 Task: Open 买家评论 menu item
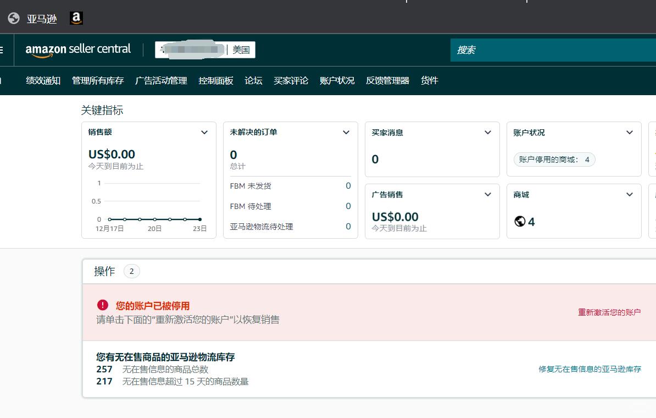(x=291, y=80)
